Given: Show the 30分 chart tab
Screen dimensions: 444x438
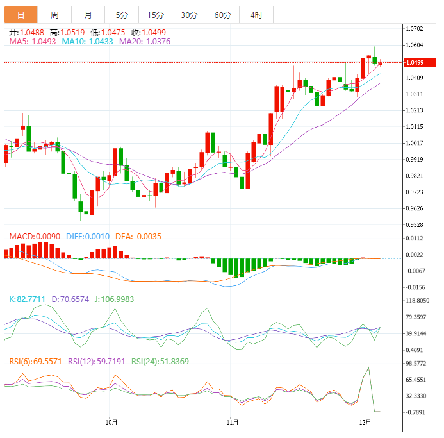Looking at the screenshot, I should click(x=189, y=15).
